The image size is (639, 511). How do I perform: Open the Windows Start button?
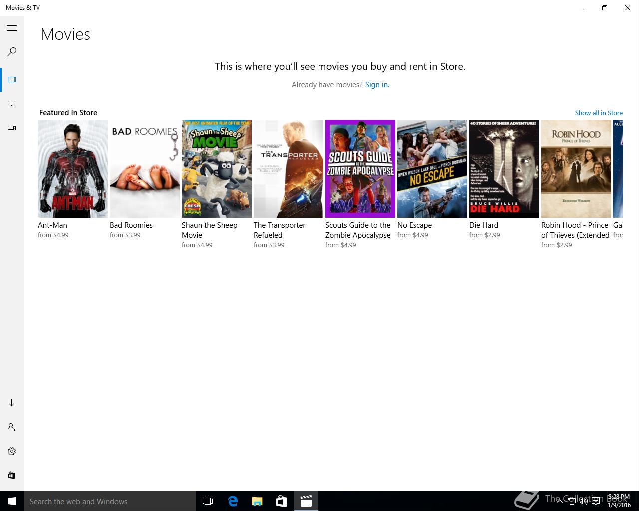12,501
